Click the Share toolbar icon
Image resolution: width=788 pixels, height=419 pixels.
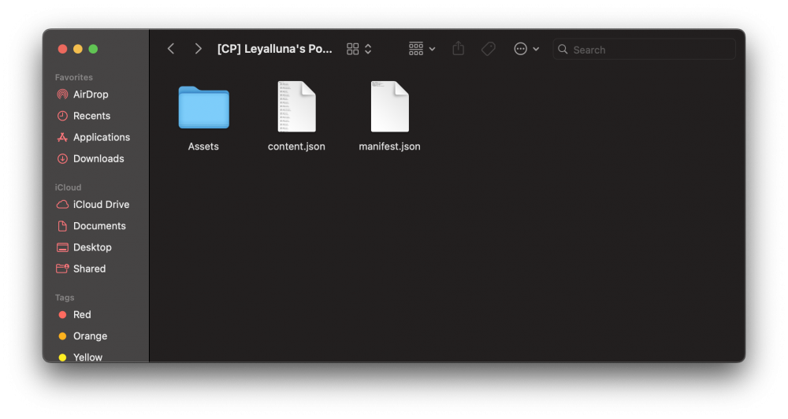tap(459, 49)
